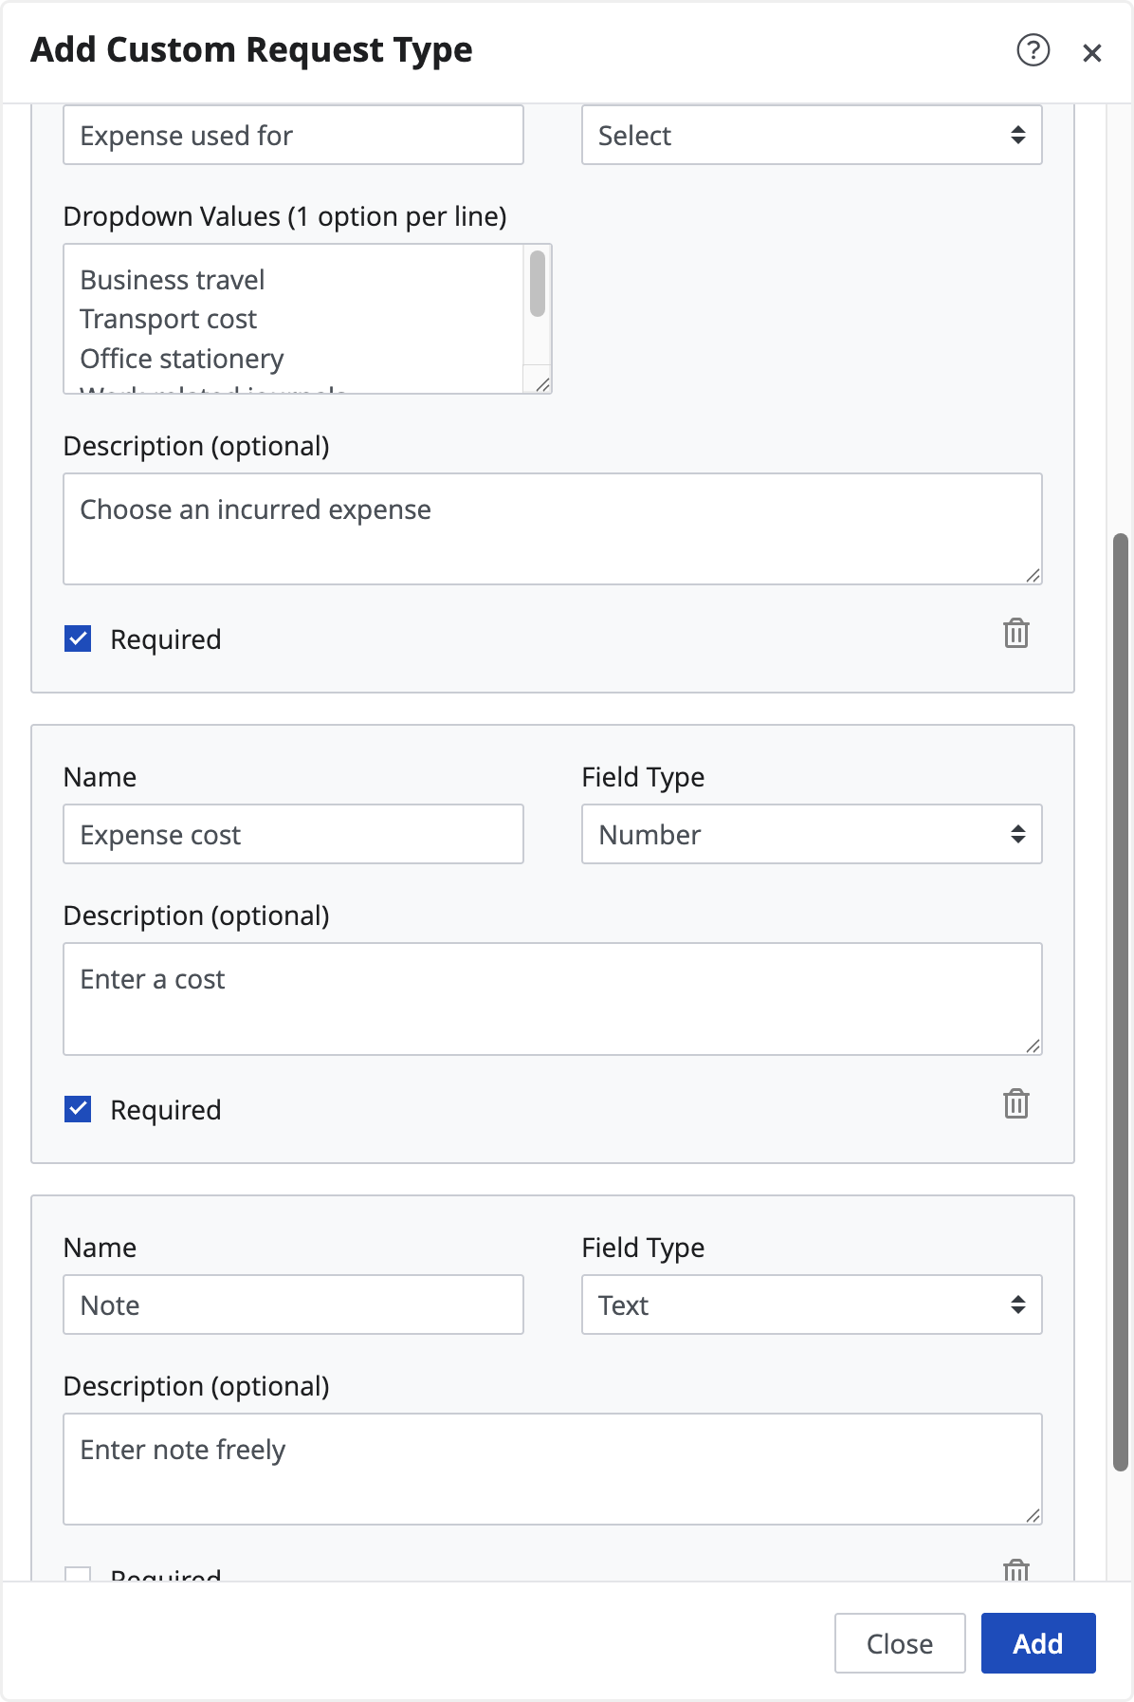This screenshot has width=1134, height=1702.
Task: Check Required for the Note field
Action: [78, 1575]
